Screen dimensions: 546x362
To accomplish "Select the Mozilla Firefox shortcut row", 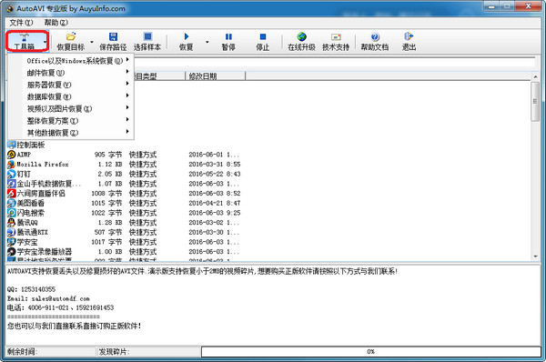I will [x=124, y=165].
